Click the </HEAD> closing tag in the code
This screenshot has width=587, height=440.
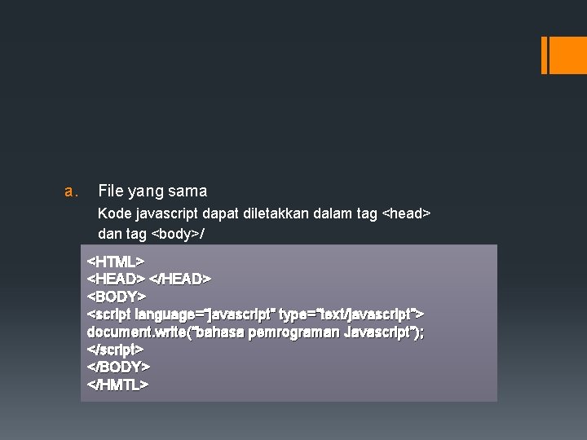(x=180, y=279)
